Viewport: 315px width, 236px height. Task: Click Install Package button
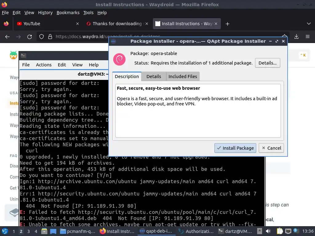click(235, 148)
